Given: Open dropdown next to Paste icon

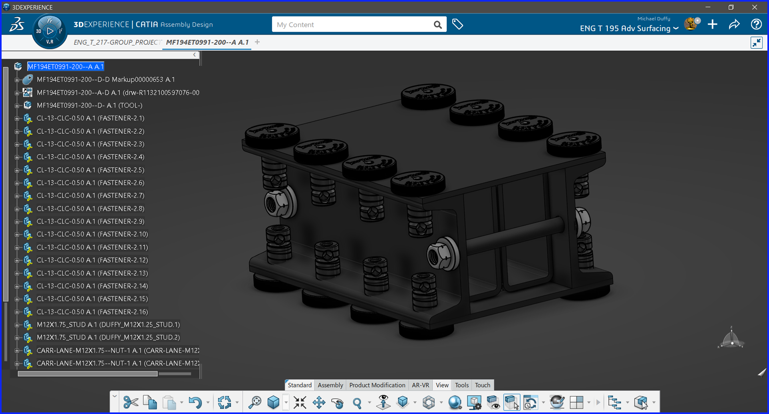Looking at the screenshot, I should (181, 403).
